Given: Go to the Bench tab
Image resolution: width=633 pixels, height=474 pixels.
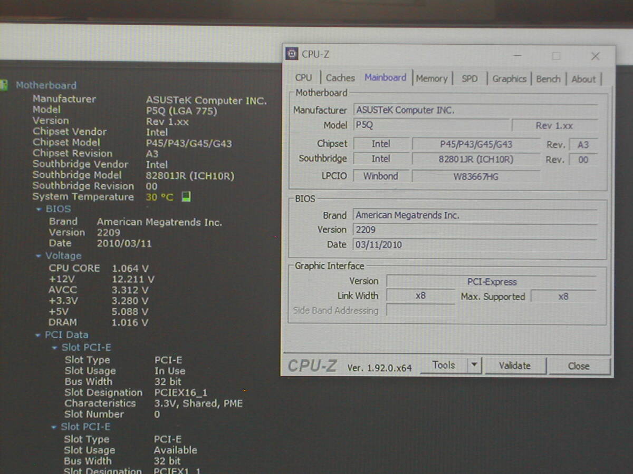Looking at the screenshot, I should coord(549,79).
